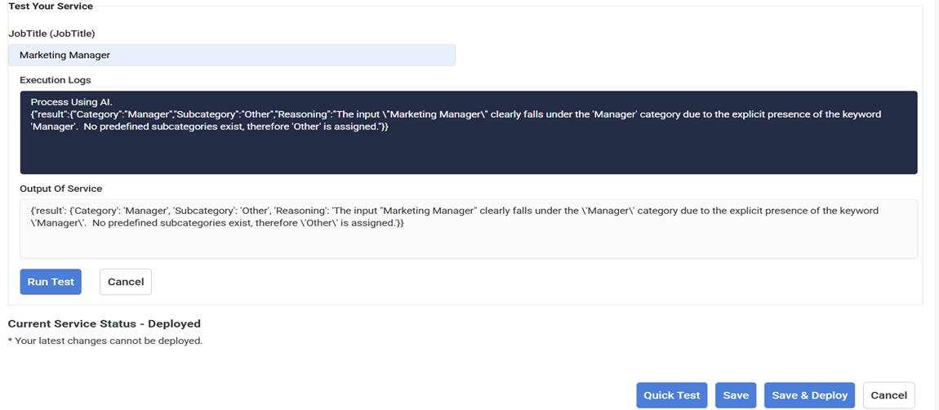Click Save & Deploy button

809,395
